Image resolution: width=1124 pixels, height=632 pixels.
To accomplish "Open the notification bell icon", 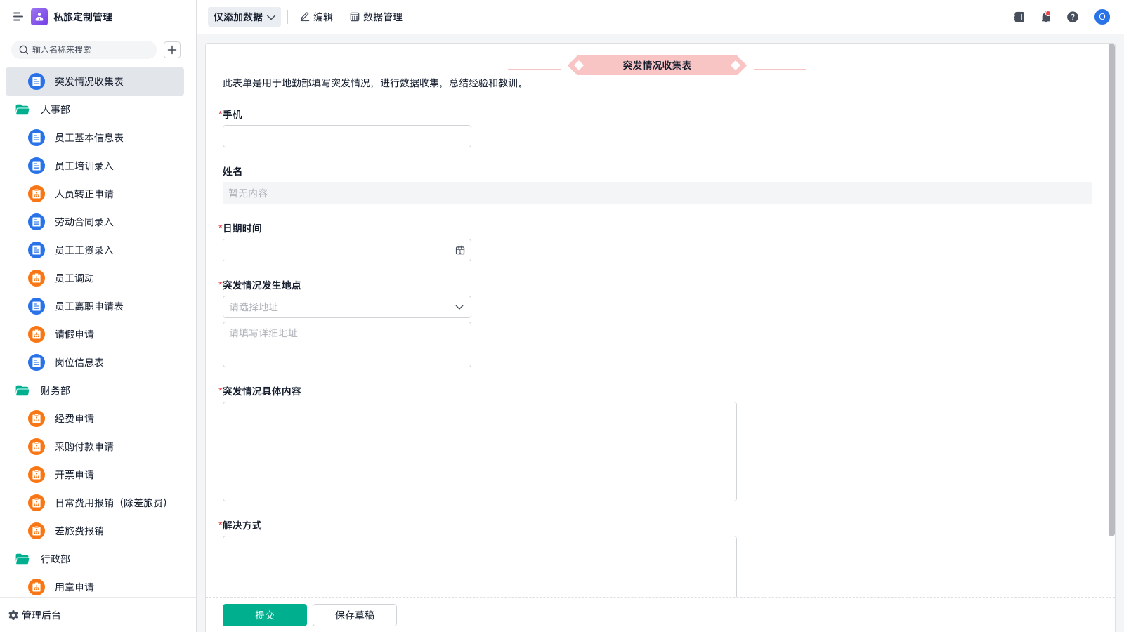I will [x=1046, y=17].
